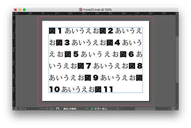Click vertical scrollbar down arrow
The image size is (191, 128).
pyautogui.click(x=177, y=105)
